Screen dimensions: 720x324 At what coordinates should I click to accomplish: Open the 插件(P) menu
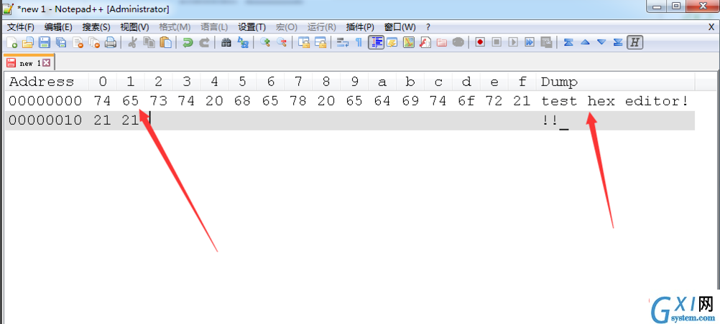[360, 27]
